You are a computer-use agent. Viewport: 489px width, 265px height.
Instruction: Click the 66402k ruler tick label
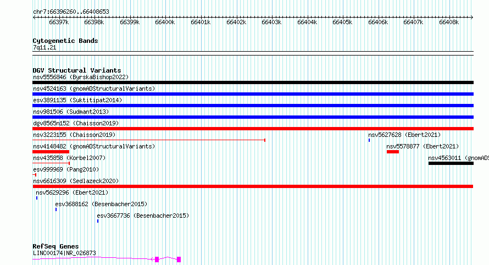tap(236, 22)
